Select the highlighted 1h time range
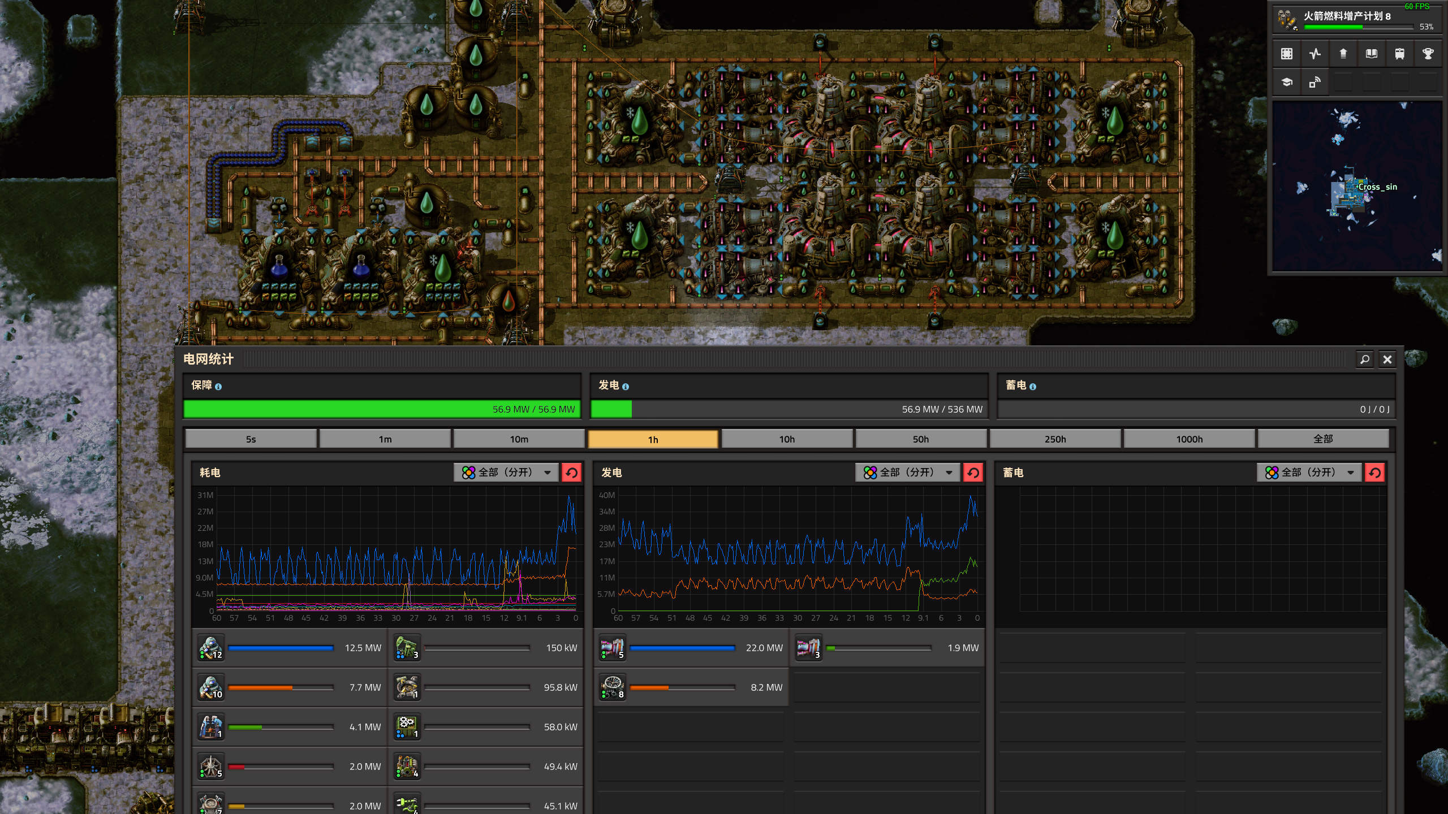Screen dimensions: 1448x814 point(653,439)
